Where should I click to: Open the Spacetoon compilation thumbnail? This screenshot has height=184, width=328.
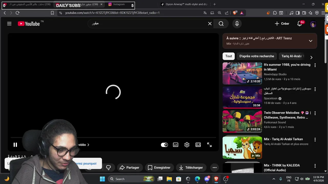click(242, 97)
